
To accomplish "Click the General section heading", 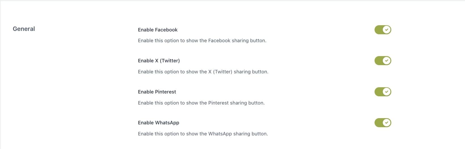I will tap(24, 29).
